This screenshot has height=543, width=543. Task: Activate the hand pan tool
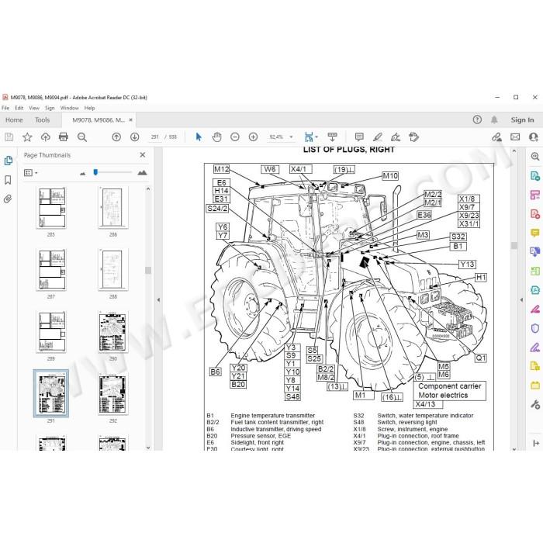[x=216, y=137]
